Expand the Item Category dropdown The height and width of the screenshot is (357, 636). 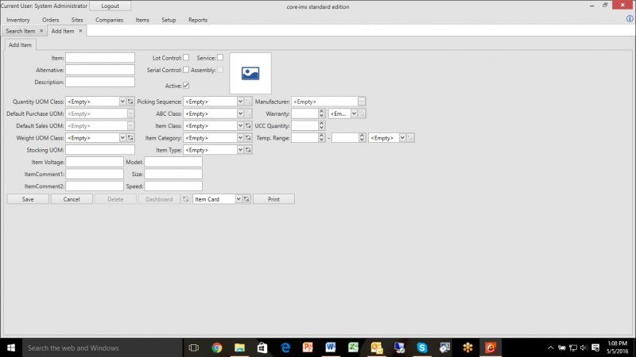[x=240, y=138]
